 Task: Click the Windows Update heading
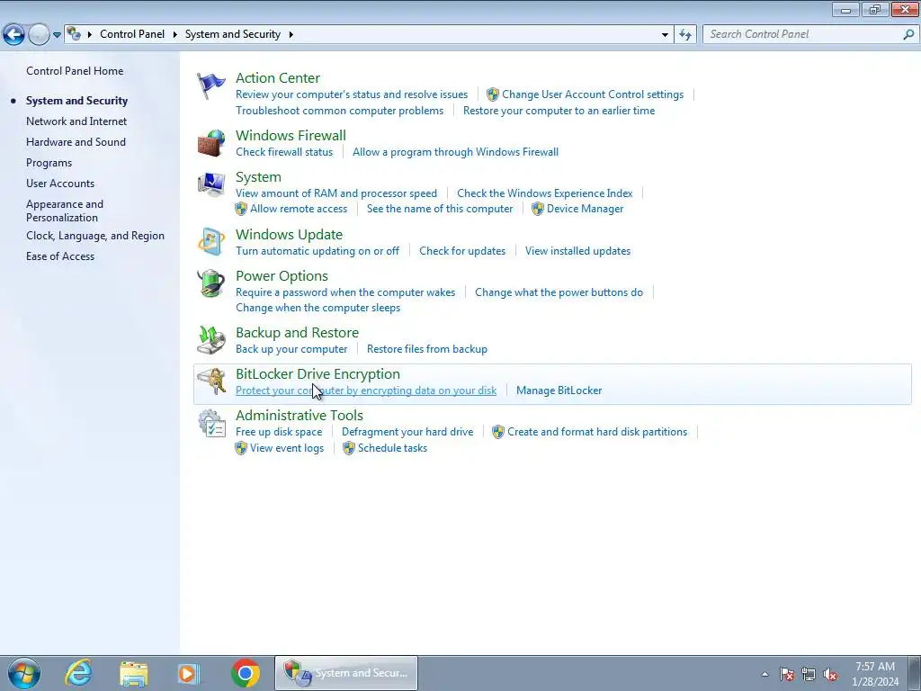(x=289, y=235)
